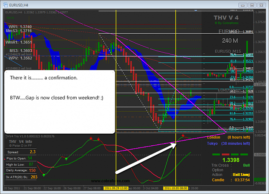Click the EURUSD,H4 chart window icon
This screenshot has width=269, height=194.
point(6,5)
